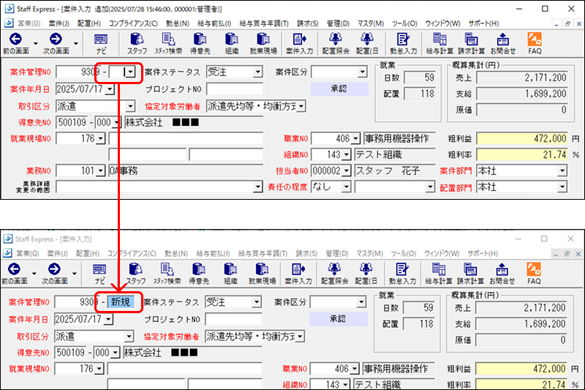
Task: Expand 取引区分 派遣 dropdown in top window
Action: tap(130, 106)
